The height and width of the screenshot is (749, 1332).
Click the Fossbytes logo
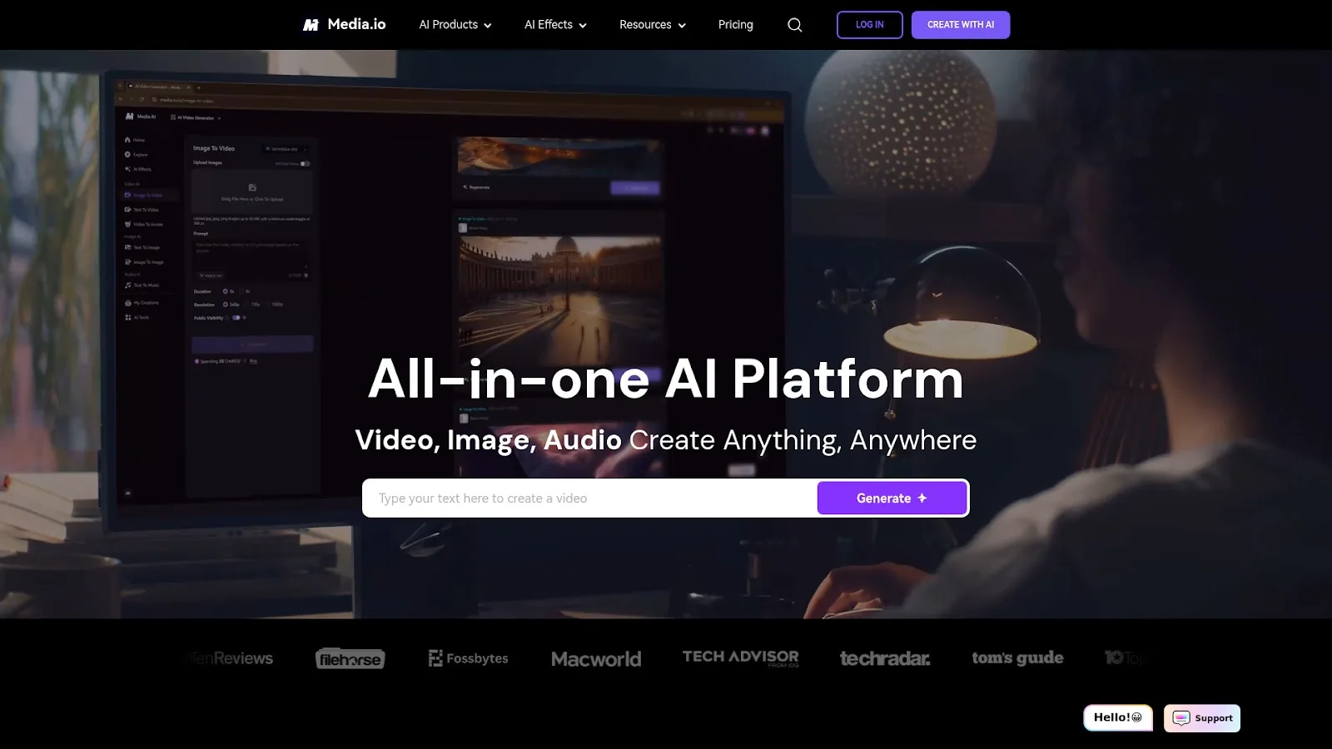click(x=468, y=658)
